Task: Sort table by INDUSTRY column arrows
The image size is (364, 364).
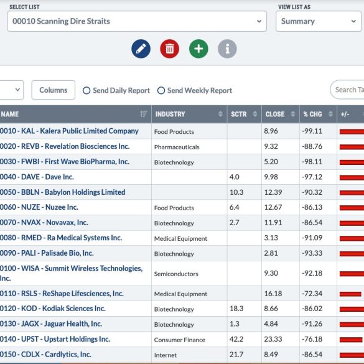Action: point(220,114)
